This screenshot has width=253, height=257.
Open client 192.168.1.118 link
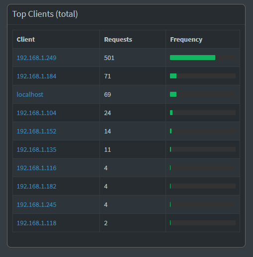click(x=36, y=223)
